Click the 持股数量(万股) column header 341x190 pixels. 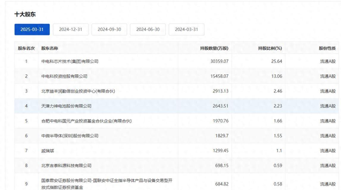[x=214, y=48]
